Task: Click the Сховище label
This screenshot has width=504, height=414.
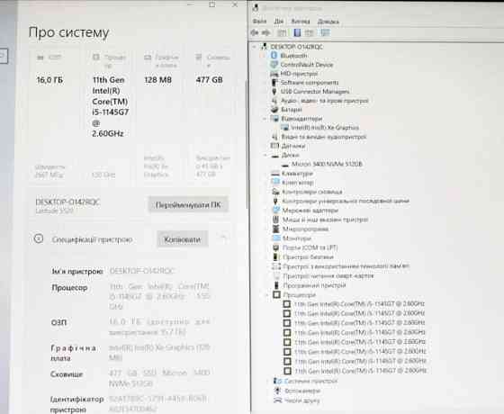Action: coord(67,374)
